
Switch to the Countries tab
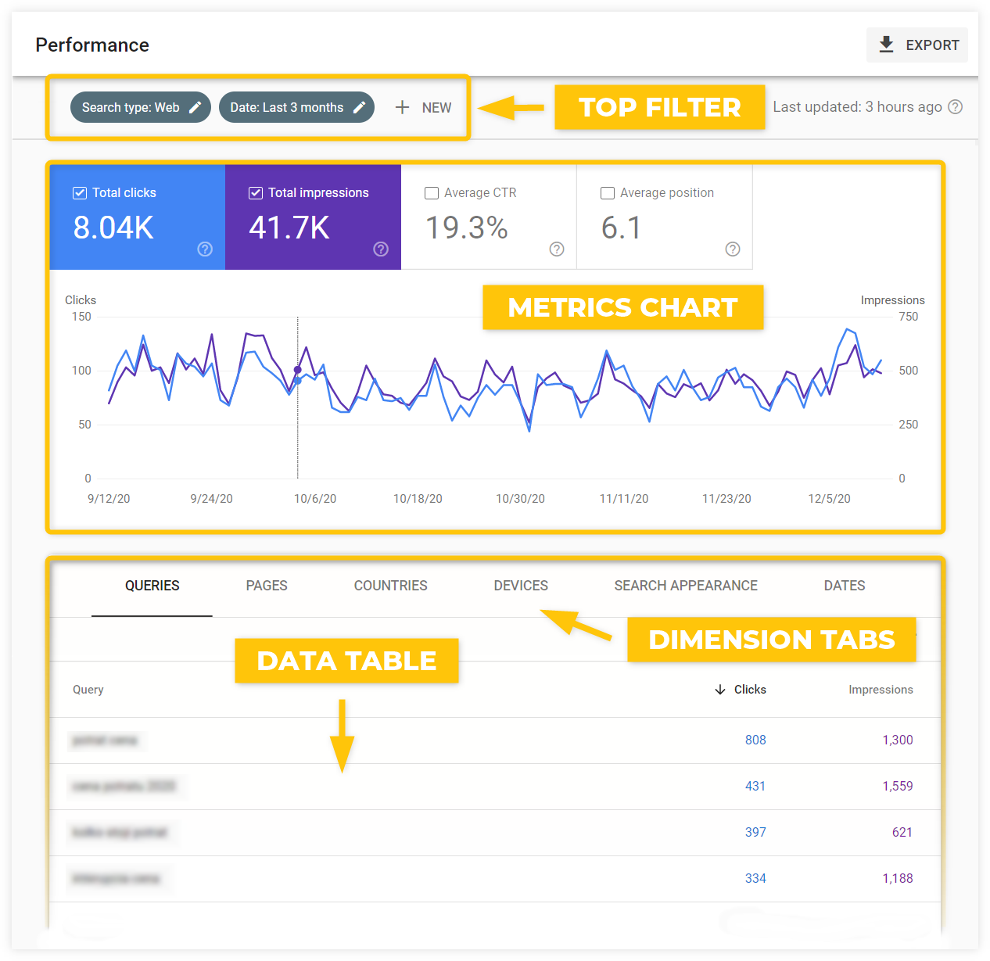coord(390,586)
